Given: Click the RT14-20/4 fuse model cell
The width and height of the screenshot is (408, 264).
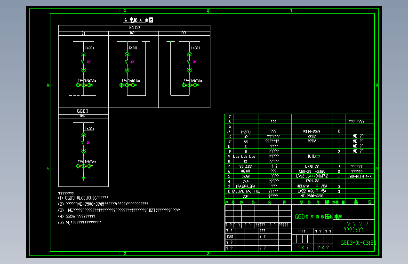Looking at the screenshot, I should coord(312,132).
